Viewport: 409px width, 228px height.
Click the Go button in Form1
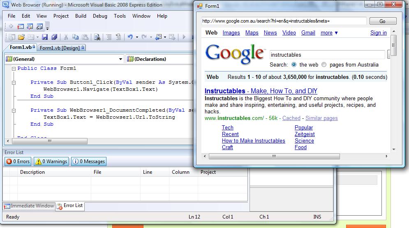(383, 21)
